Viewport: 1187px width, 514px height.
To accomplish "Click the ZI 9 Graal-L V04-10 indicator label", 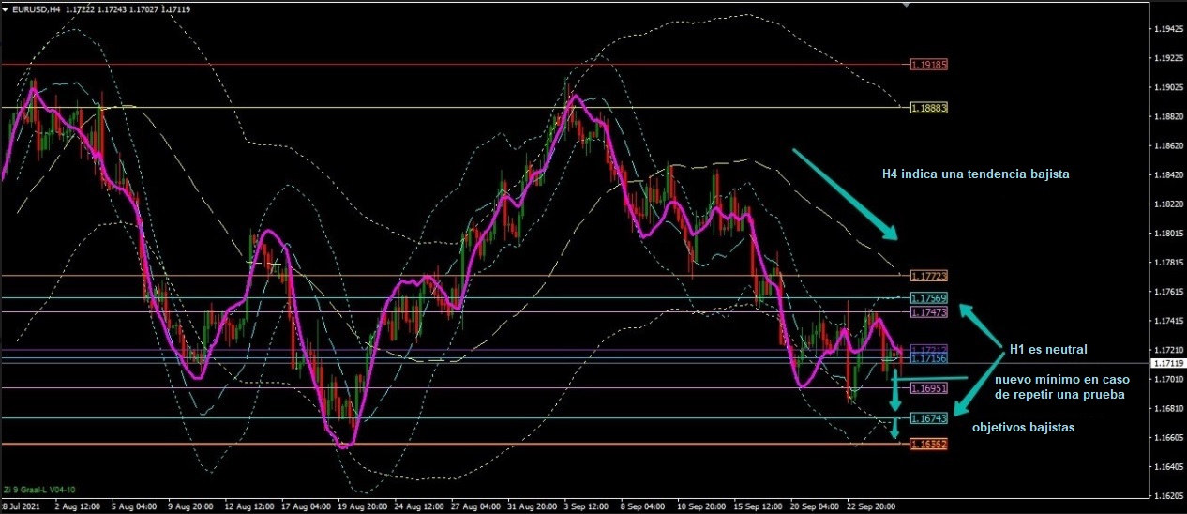I will [x=39, y=490].
